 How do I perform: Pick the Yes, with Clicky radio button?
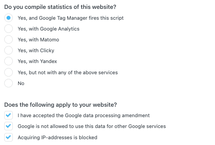[9, 50]
